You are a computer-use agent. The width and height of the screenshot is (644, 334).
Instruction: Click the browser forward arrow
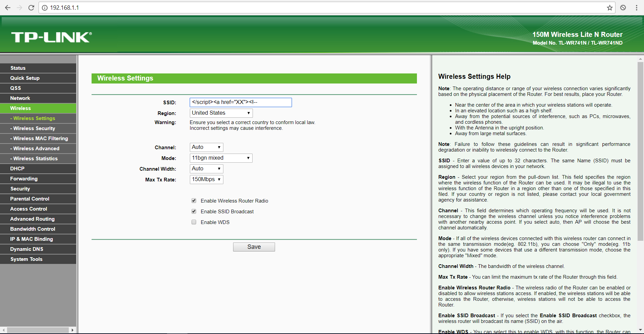click(19, 8)
